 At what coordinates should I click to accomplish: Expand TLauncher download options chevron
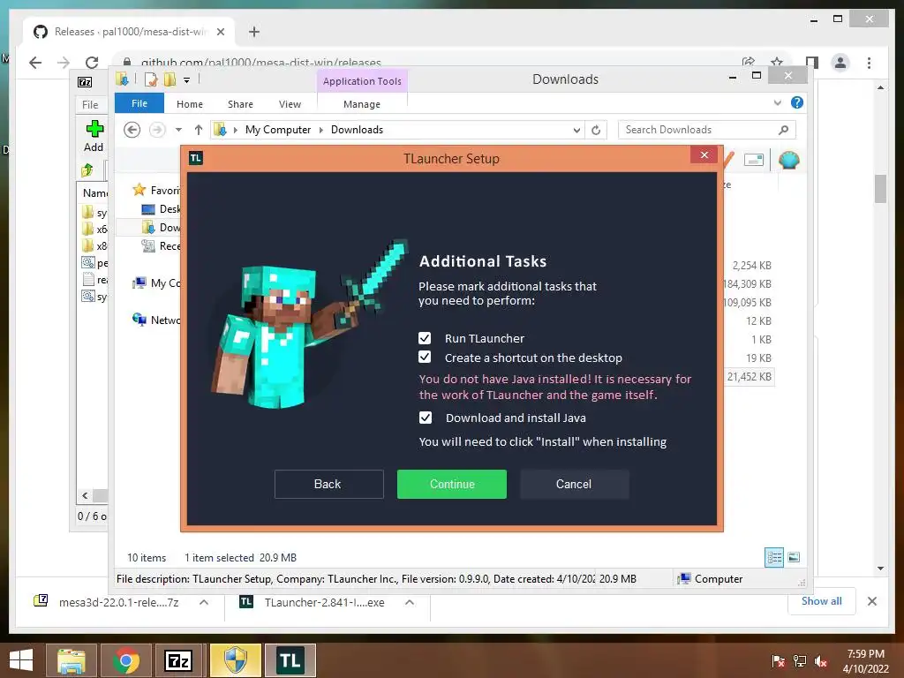[x=410, y=602]
